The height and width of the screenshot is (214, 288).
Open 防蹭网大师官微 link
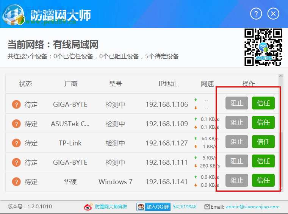point(111,207)
